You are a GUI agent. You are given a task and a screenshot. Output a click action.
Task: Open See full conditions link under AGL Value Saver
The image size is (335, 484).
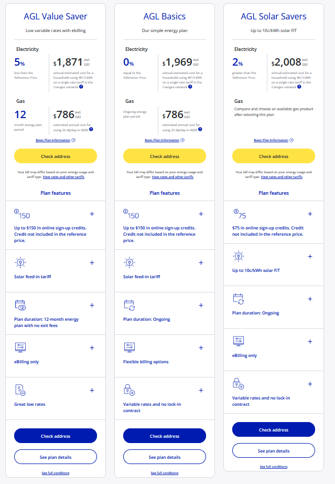pyautogui.click(x=56, y=473)
